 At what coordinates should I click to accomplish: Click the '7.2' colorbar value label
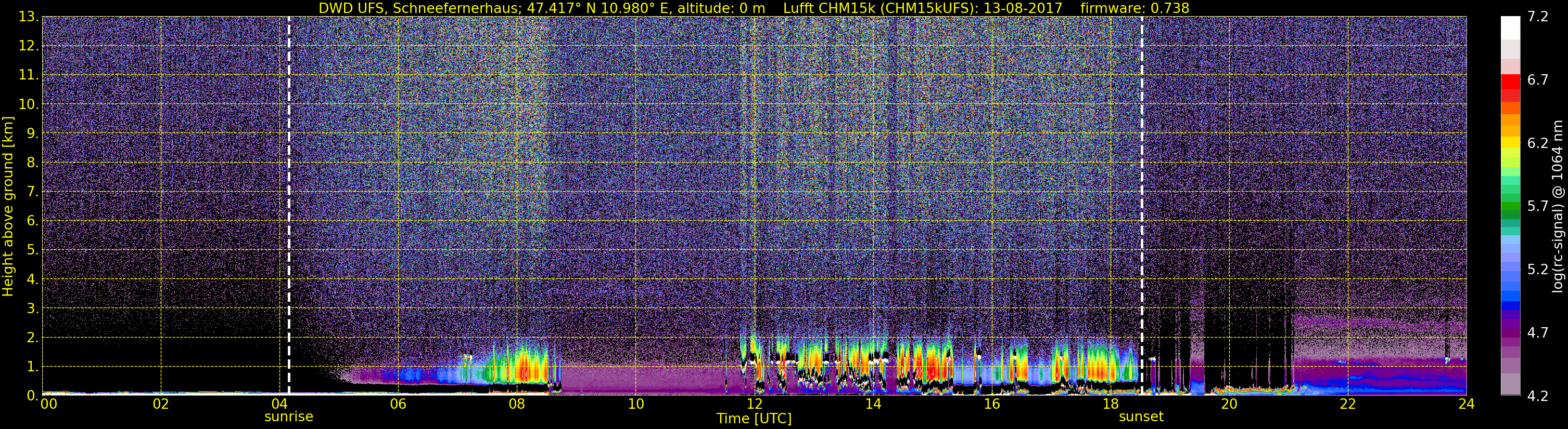(x=1538, y=17)
